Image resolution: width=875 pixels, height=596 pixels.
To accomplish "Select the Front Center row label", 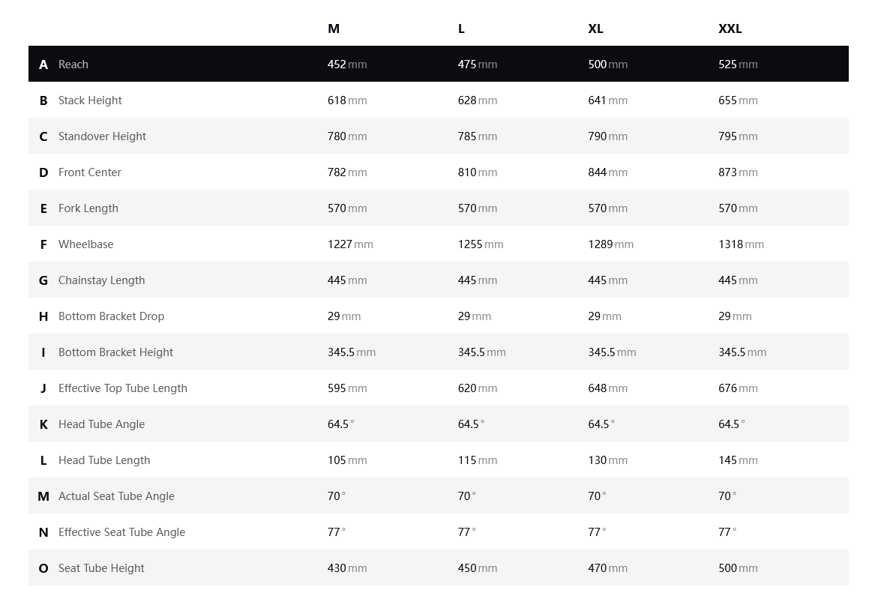I will [89, 172].
